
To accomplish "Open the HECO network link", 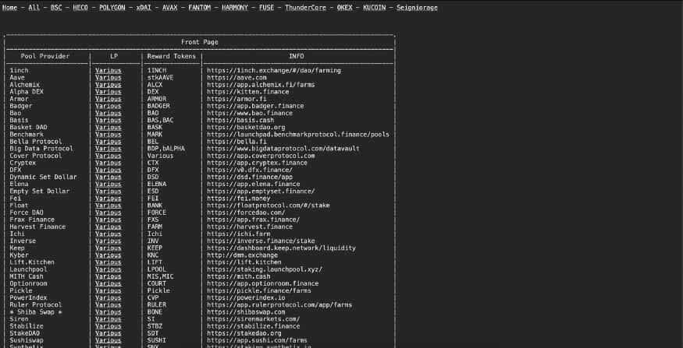I will 80,7.
